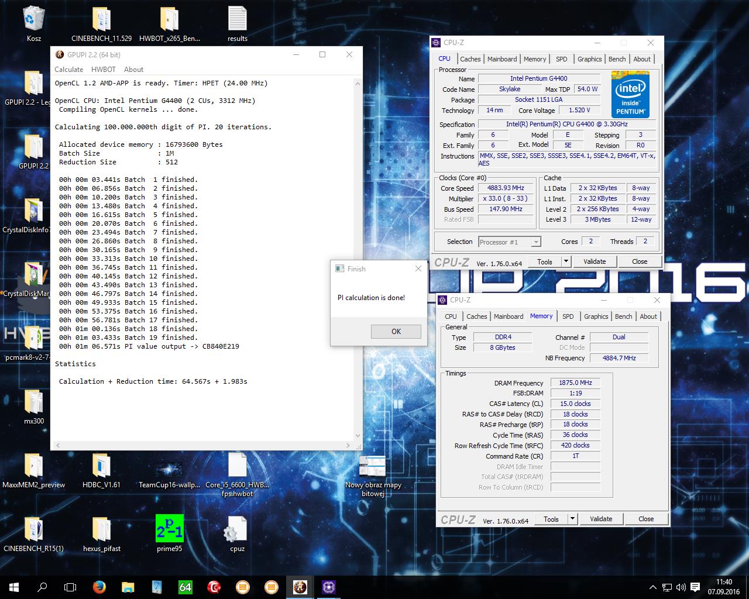This screenshot has height=599, width=749.
Task: Show hidden system tray icons chevron
Action: pyautogui.click(x=653, y=587)
